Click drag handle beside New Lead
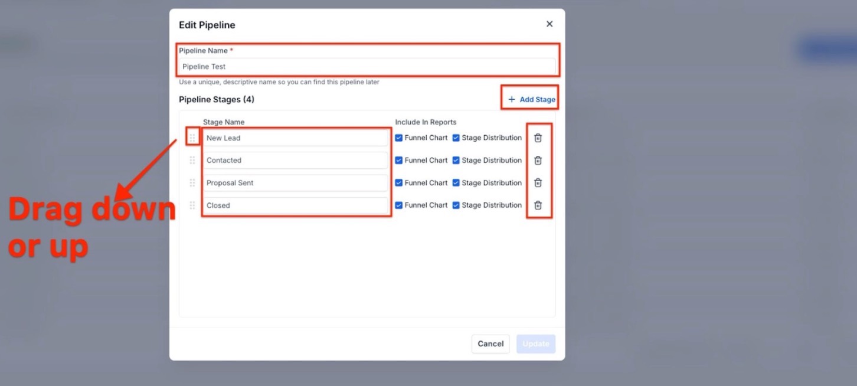 [x=192, y=138]
